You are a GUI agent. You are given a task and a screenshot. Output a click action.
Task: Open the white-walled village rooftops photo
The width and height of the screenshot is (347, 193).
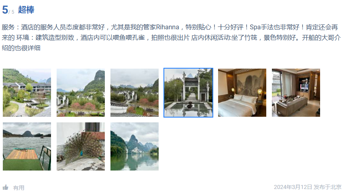coord(135,93)
